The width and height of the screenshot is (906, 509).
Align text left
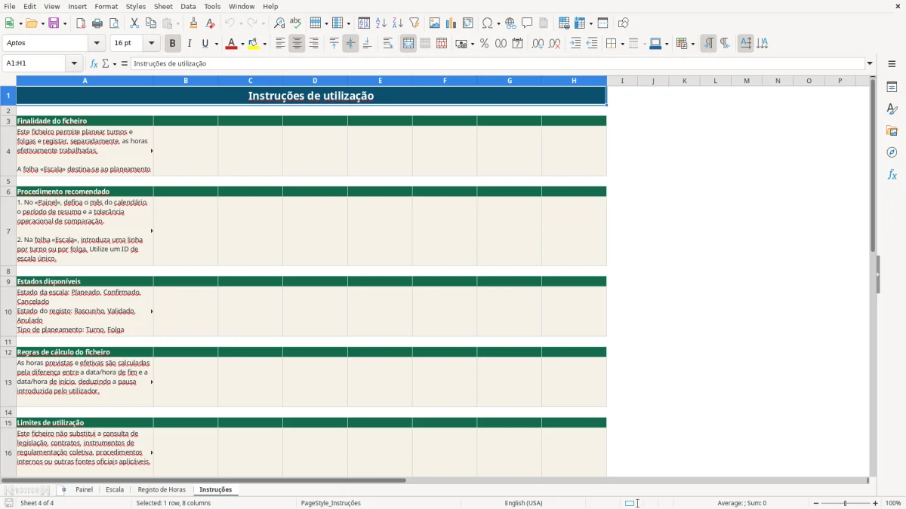coord(280,44)
